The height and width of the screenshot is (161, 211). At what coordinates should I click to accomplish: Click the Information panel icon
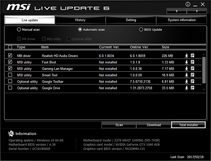pos(11,133)
